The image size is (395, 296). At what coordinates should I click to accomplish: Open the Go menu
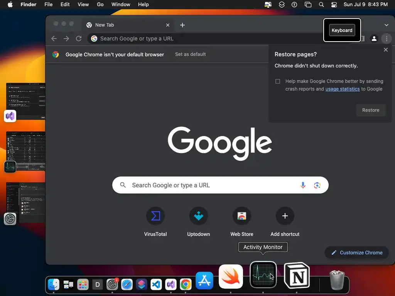click(100, 4)
